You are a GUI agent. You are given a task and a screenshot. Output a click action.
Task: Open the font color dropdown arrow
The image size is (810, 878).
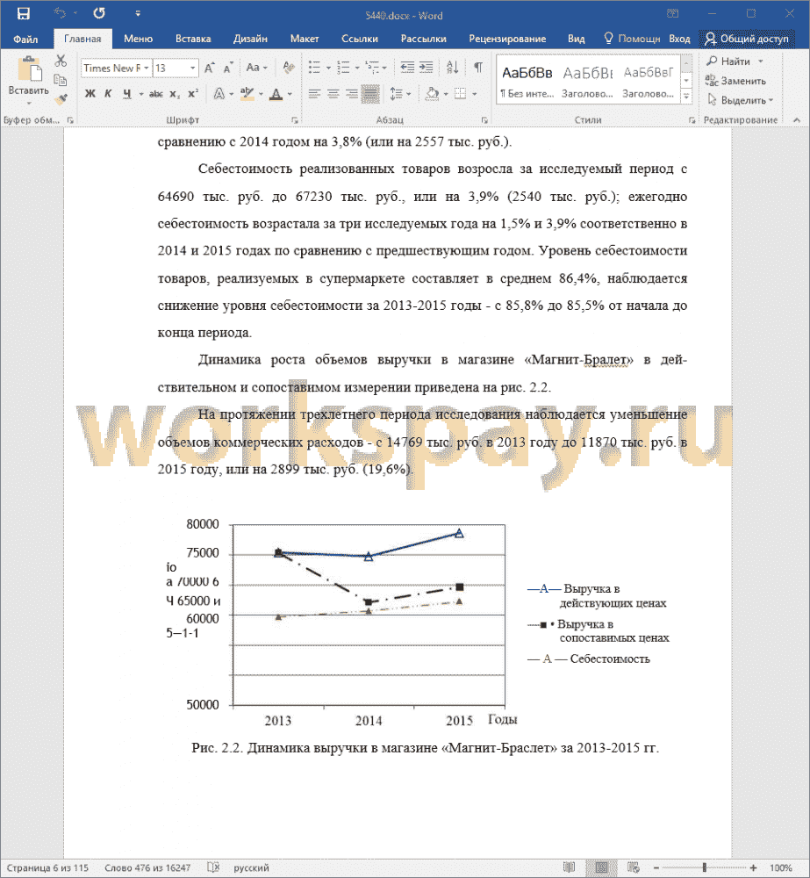[290, 94]
